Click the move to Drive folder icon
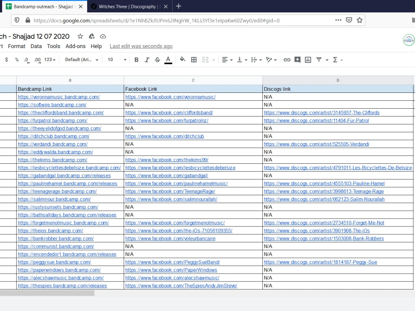 pyautogui.click(x=92, y=36)
